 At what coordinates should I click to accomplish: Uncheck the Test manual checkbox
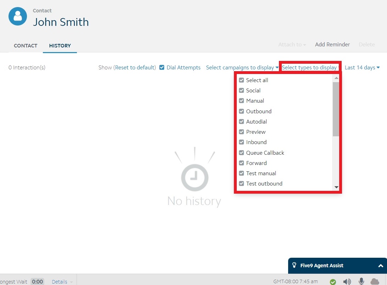pos(241,173)
